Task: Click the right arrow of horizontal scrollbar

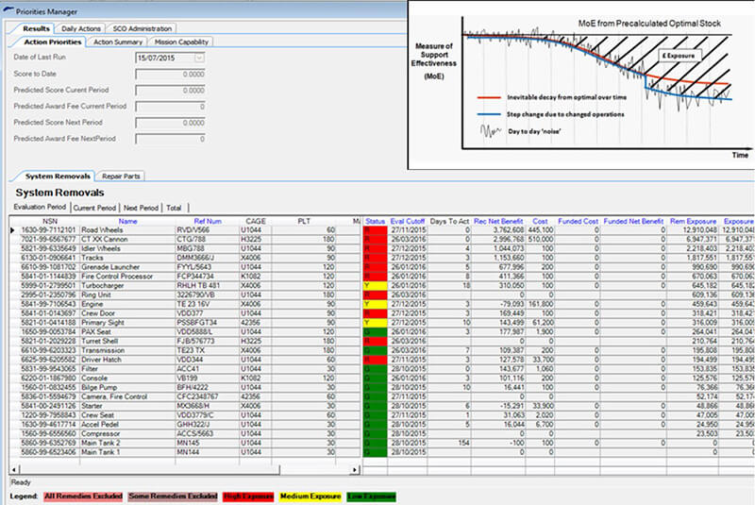Action: click(355, 469)
